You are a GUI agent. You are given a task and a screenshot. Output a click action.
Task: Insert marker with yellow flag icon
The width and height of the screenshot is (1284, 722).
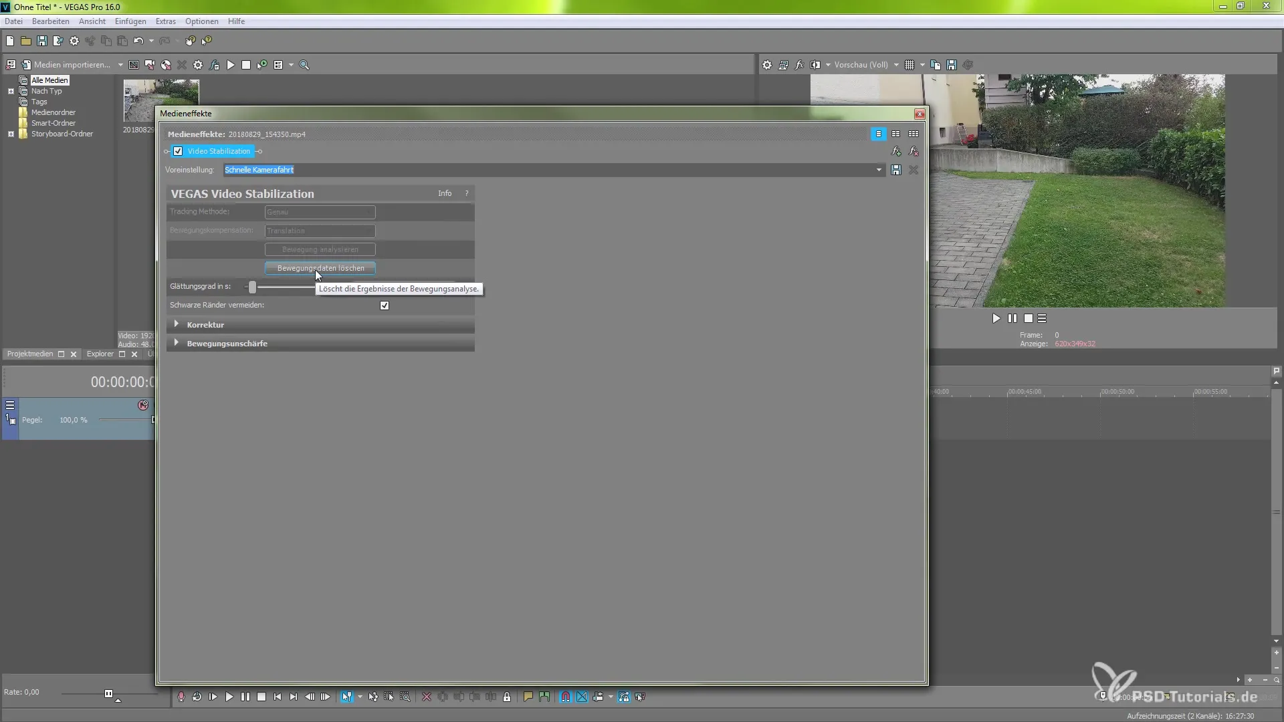(x=528, y=697)
